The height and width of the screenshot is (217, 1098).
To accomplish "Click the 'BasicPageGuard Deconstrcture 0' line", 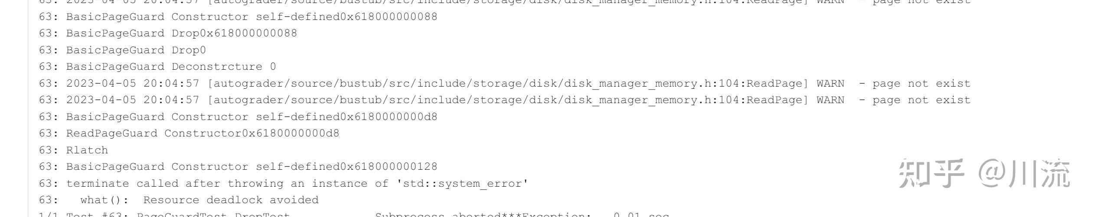I will coord(171,67).
